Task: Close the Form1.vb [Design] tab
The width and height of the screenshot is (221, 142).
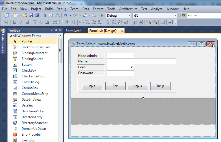Action: click(122, 31)
